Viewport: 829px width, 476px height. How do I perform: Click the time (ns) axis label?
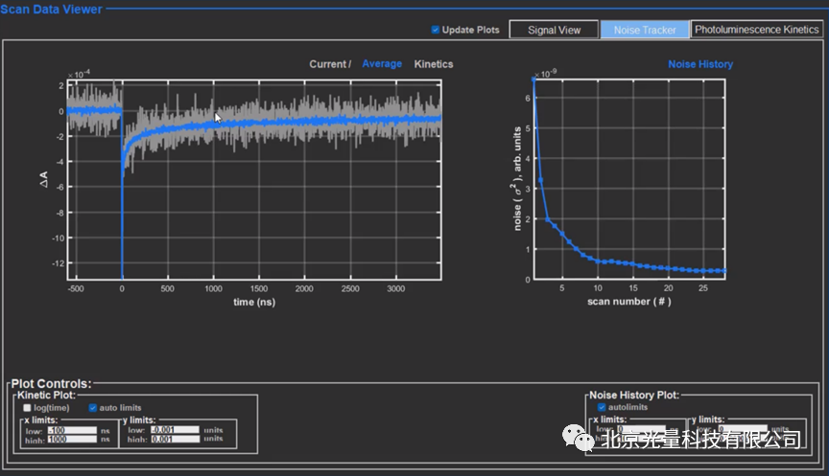[254, 302]
